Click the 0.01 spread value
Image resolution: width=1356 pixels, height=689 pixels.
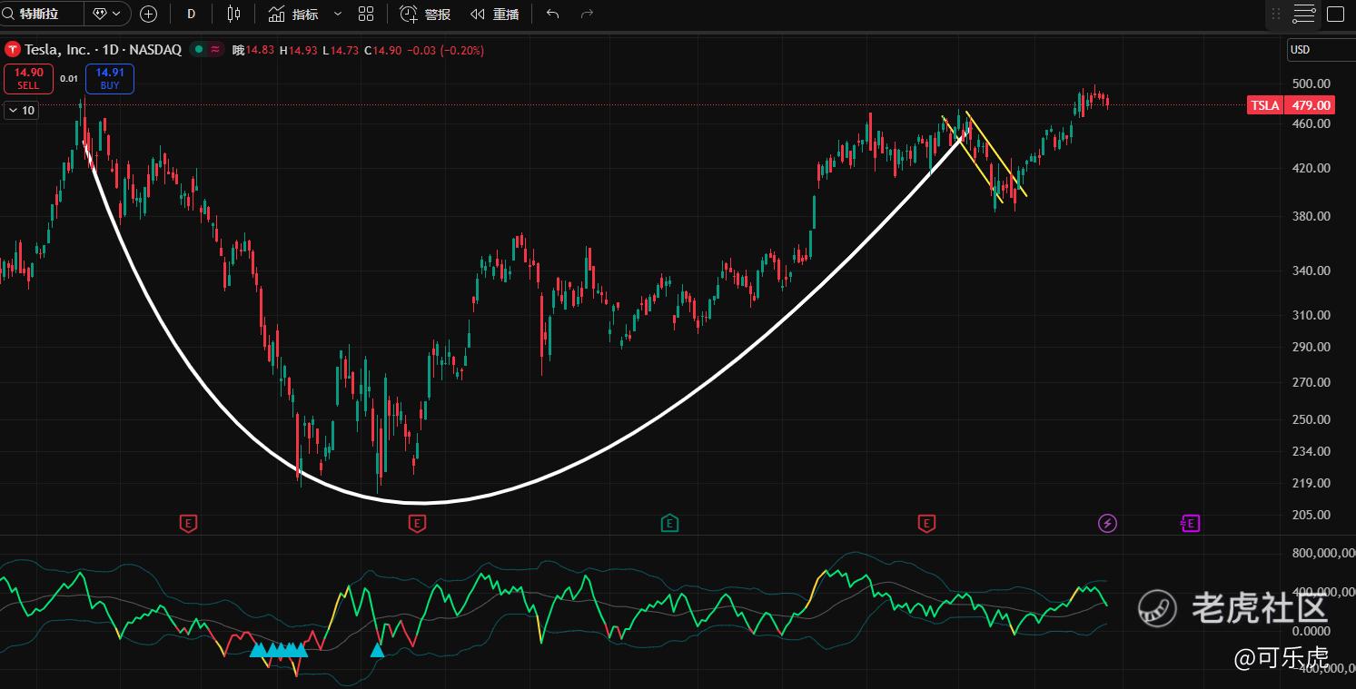tap(69, 79)
